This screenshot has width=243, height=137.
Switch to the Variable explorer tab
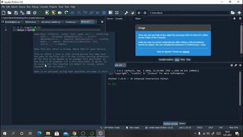[166, 60]
